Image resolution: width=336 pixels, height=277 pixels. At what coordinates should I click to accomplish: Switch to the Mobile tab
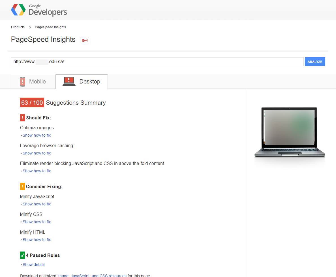coord(33,81)
